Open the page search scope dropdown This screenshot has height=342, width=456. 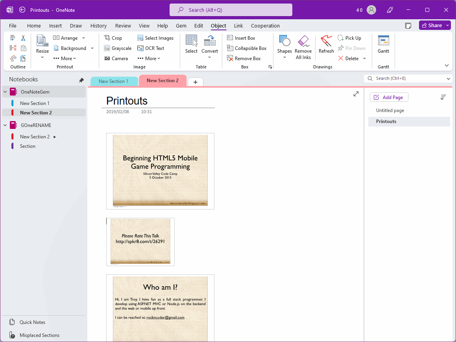click(x=448, y=79)
